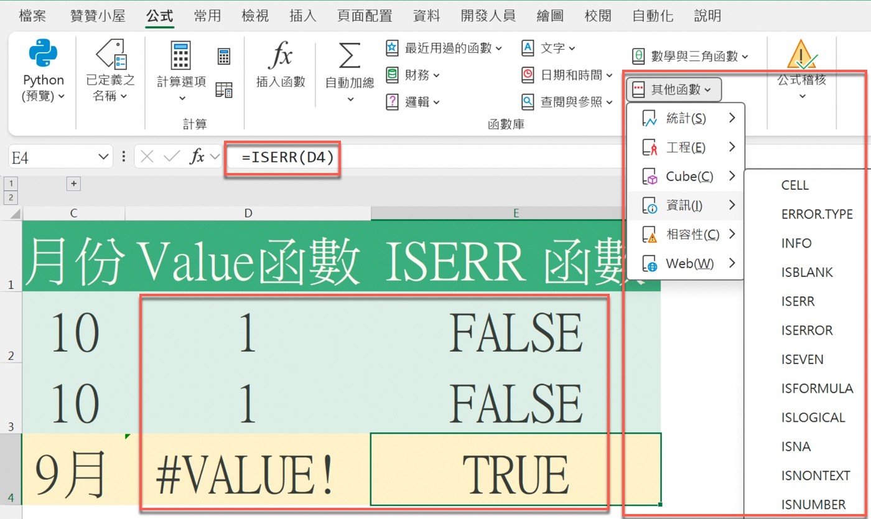871x519 pixels.
Task: Switch to the 常用 ribbon tab
Action: click(x=207, y=16)
